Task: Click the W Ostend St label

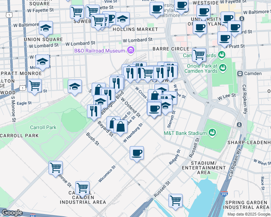Action: [x=131, y=107]
